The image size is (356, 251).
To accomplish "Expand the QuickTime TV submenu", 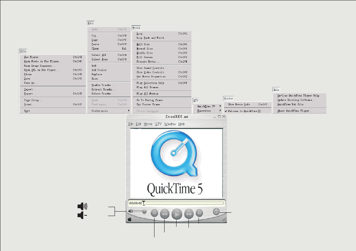I will 207,106.
